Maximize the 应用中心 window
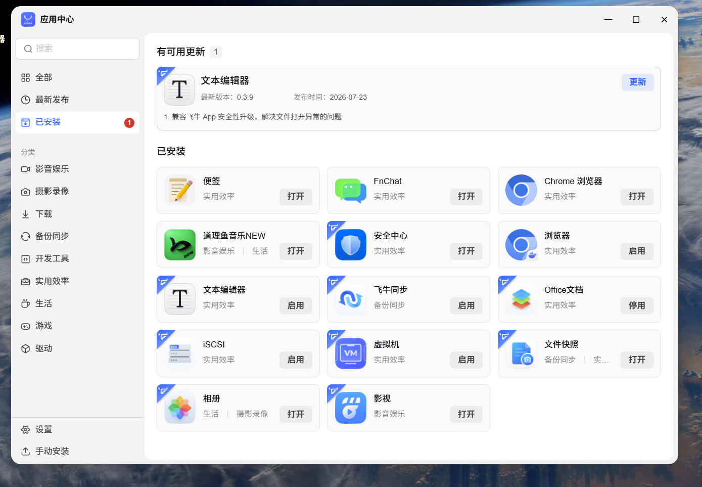 (636, 20)
